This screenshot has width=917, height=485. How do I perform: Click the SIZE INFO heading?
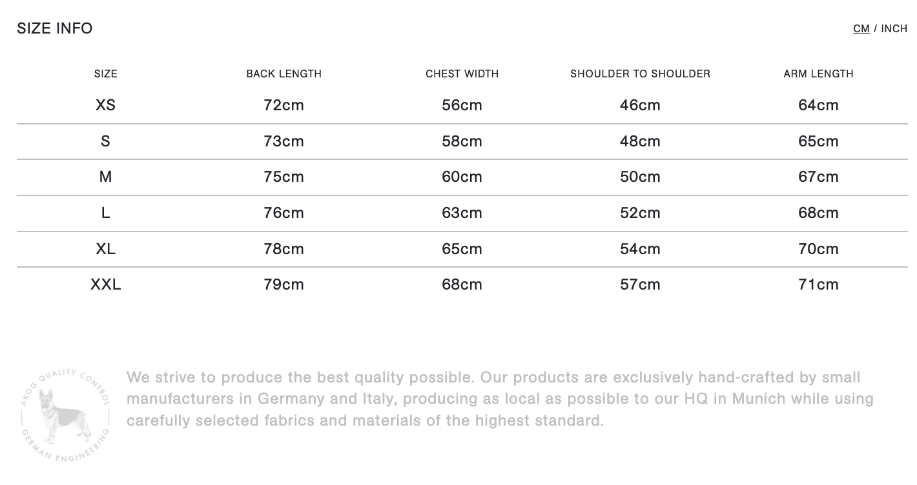pyautogui.click(x=55, y=28)
